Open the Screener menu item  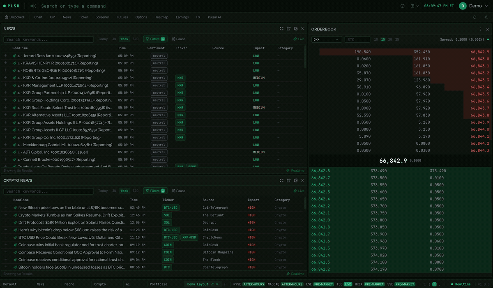[x=102, y=17]
